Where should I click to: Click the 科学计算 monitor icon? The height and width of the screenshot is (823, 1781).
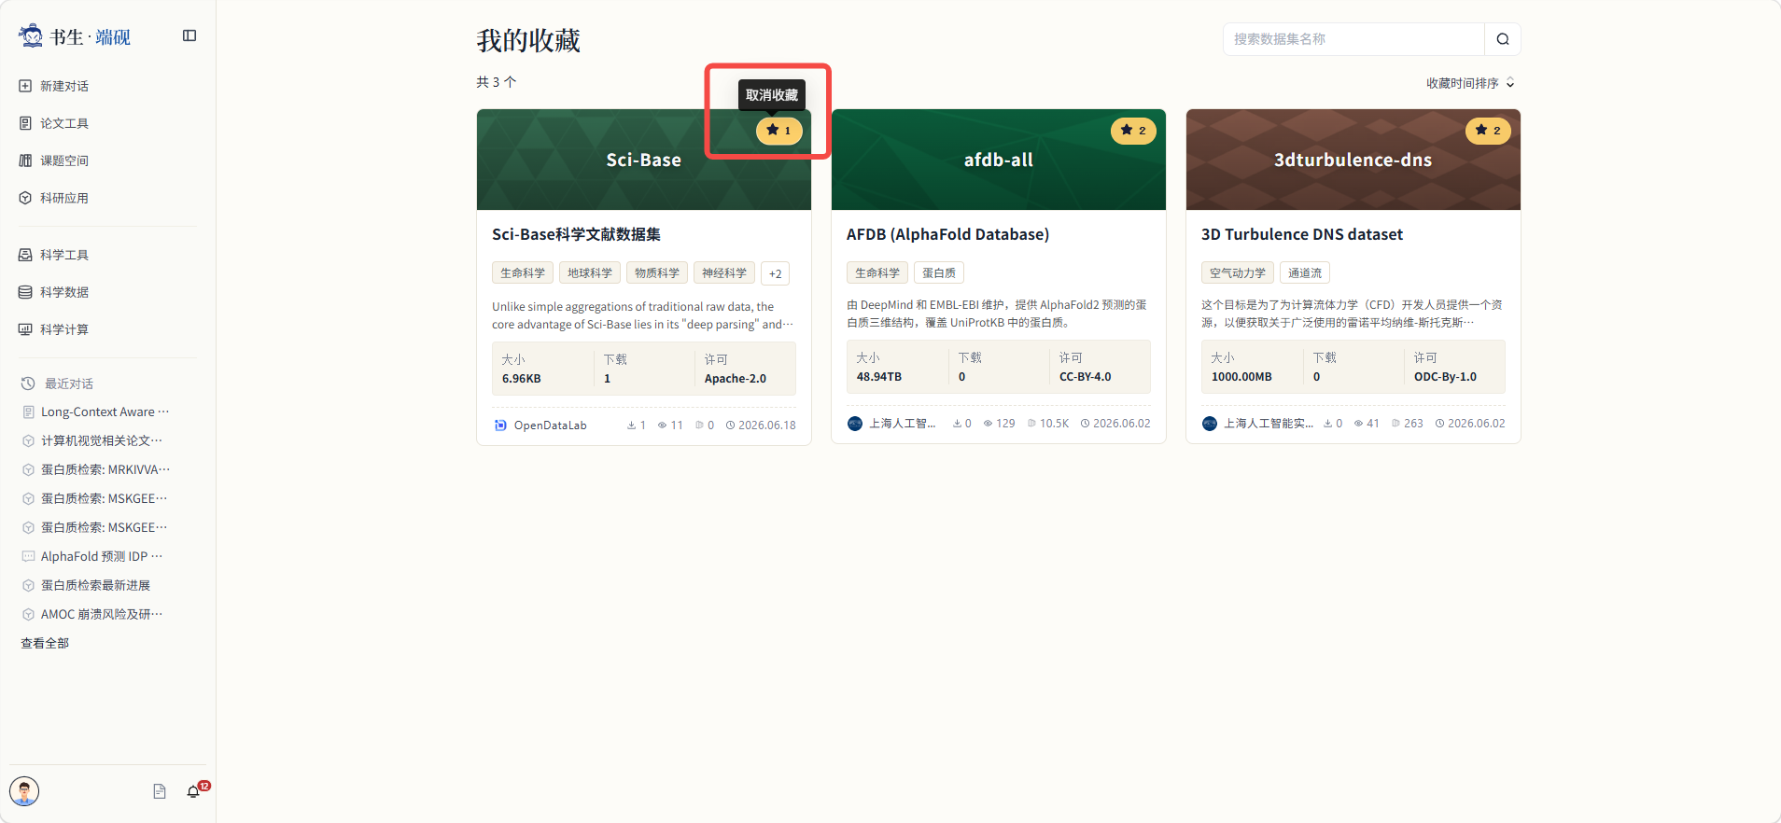25,329
